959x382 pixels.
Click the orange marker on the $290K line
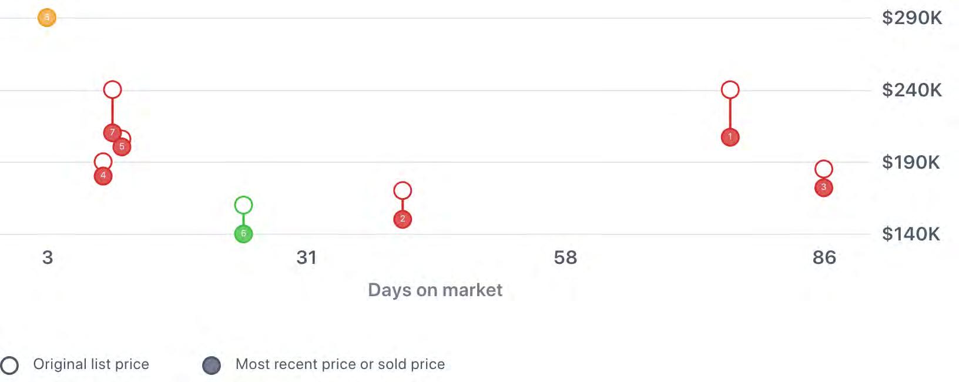47,18
